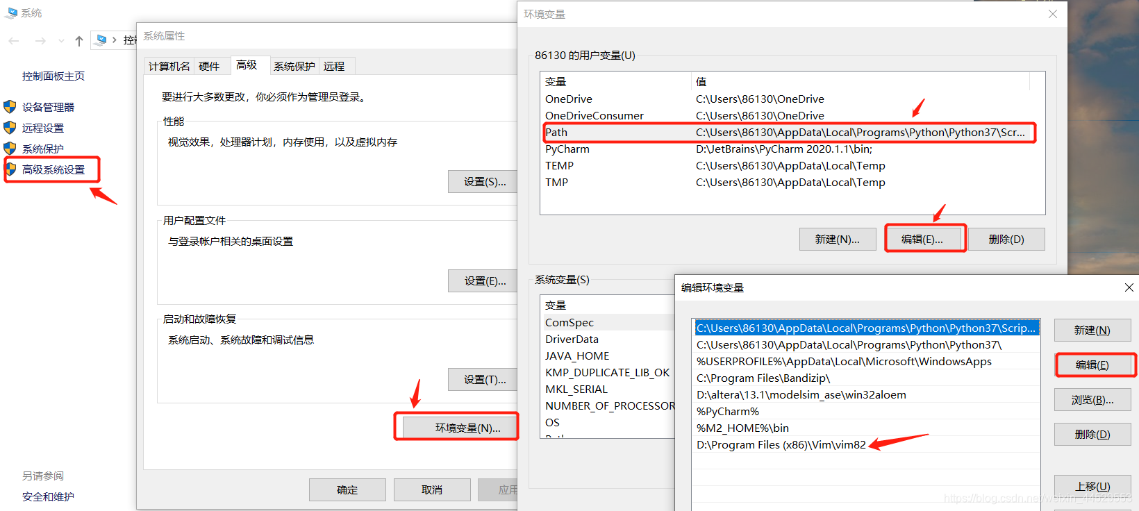Select DriverData system variable
The width and height of the screenshot is (1139, 511).
[x=608, y=339]
